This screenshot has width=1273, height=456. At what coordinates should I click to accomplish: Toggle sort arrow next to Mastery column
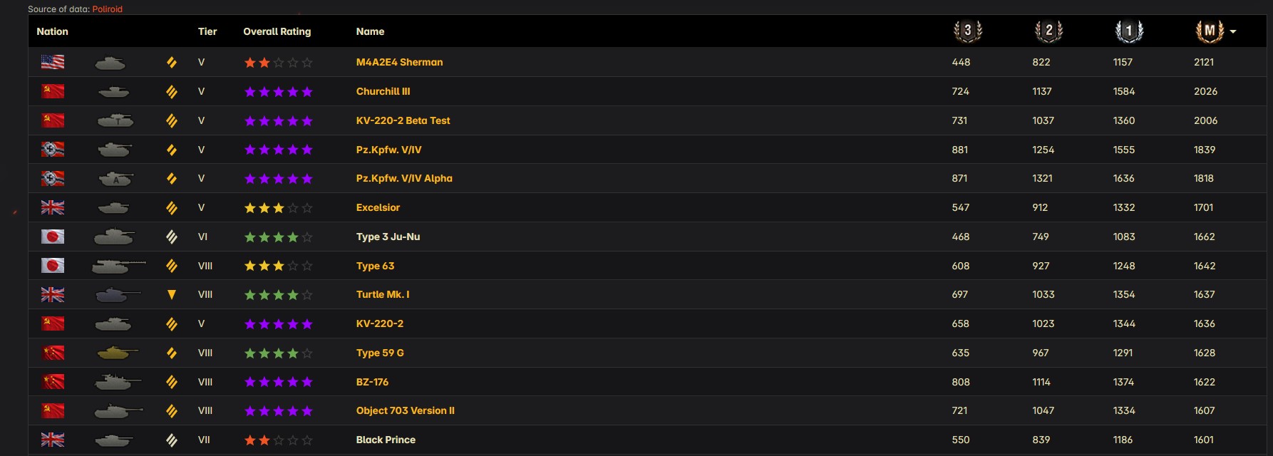click(x=1233, y=32)
